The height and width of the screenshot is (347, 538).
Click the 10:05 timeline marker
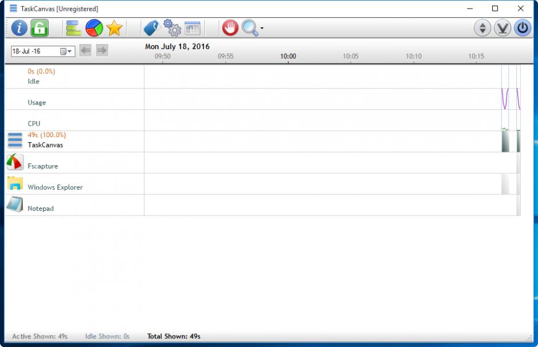[x=351, y=56]
